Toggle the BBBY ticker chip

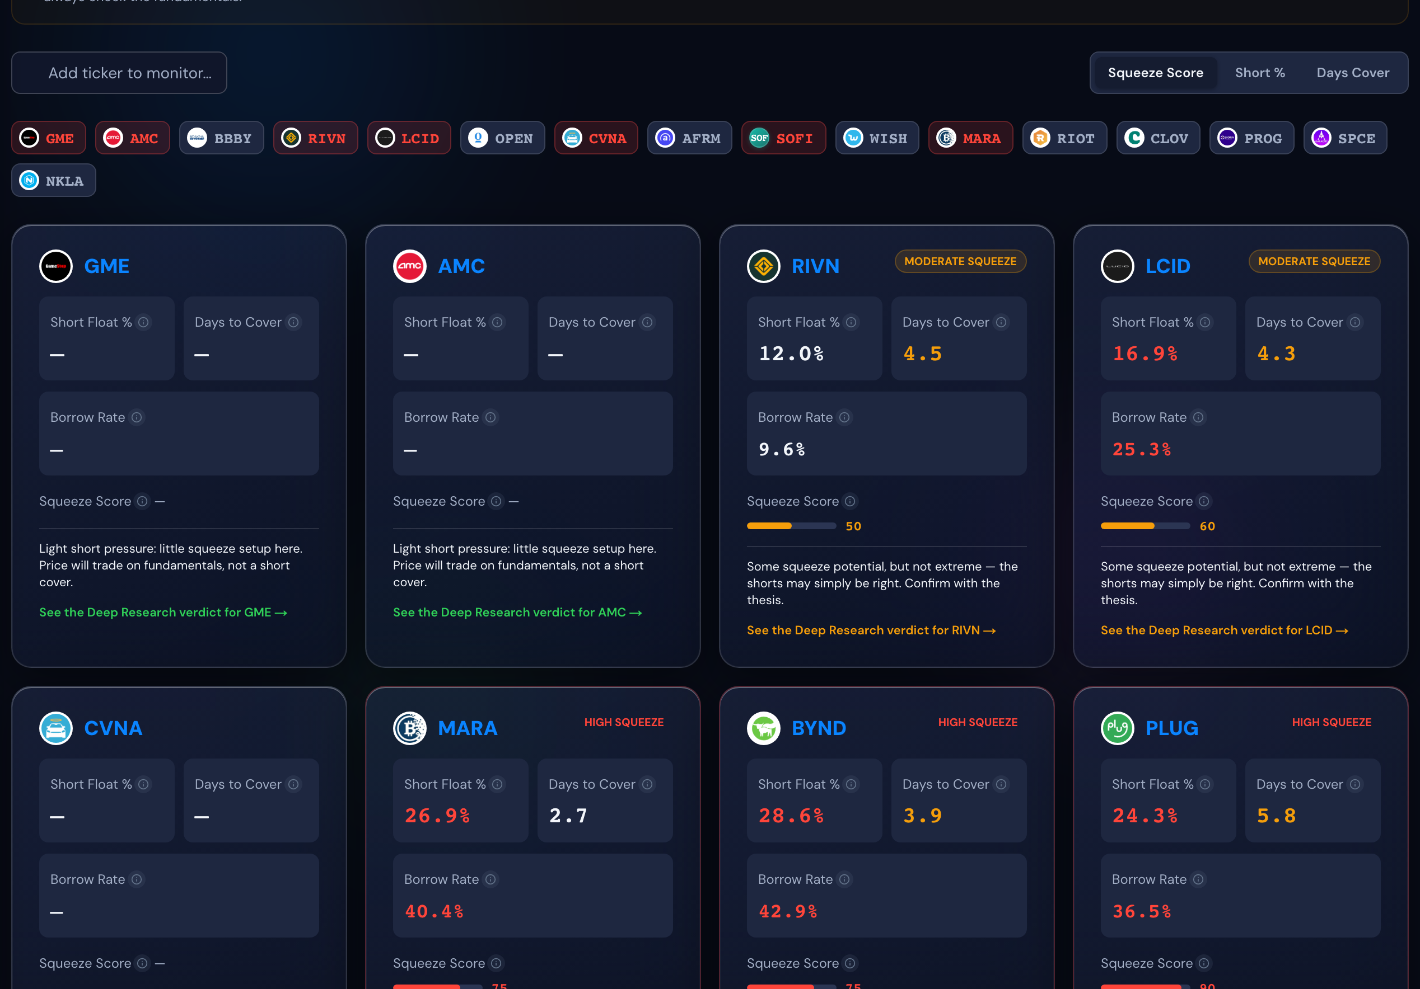point(221,138)
